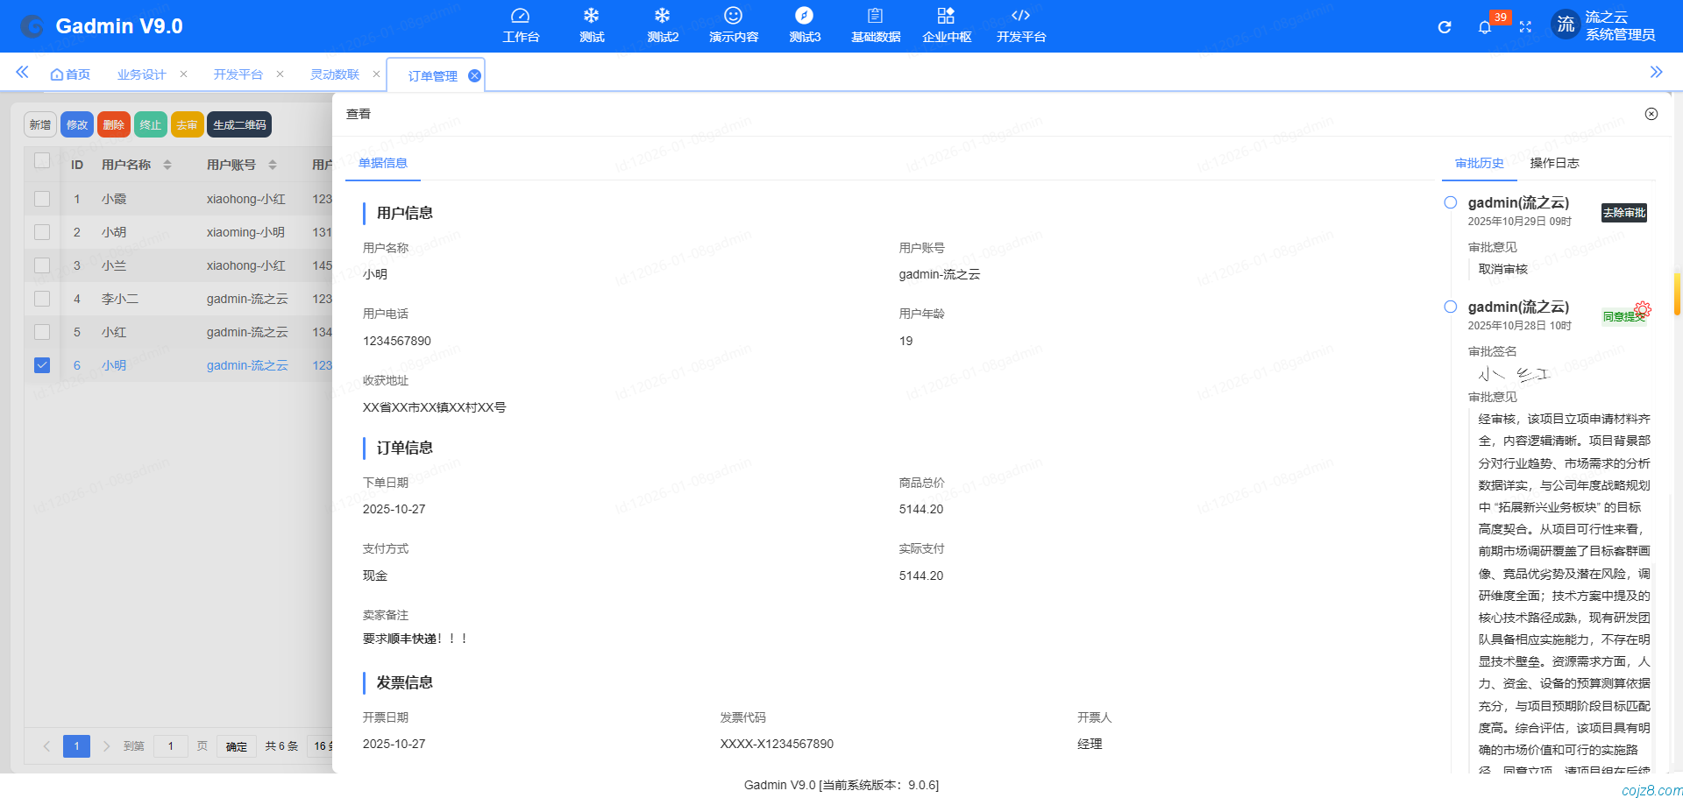Toggle the select-all checkbox in table header

click(41, 161)
